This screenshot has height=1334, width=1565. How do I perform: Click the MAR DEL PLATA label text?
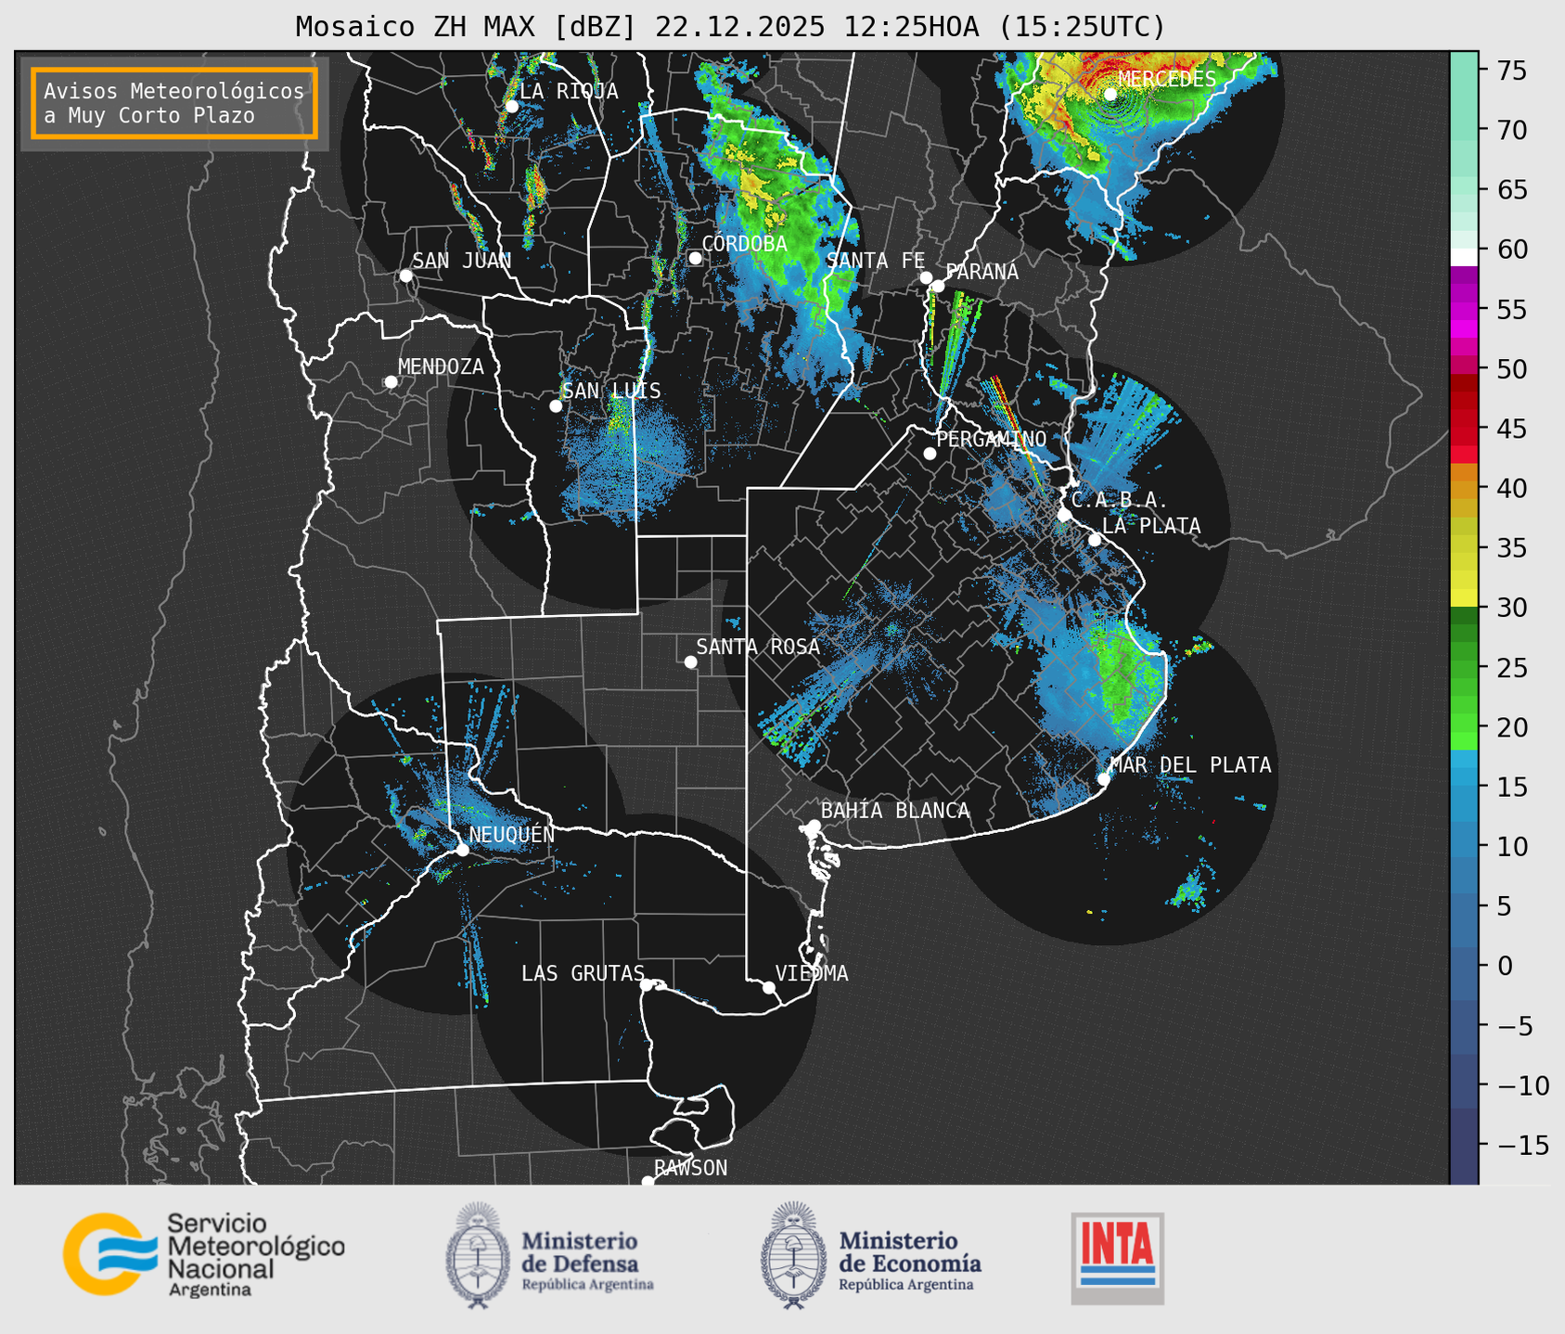1190,765
